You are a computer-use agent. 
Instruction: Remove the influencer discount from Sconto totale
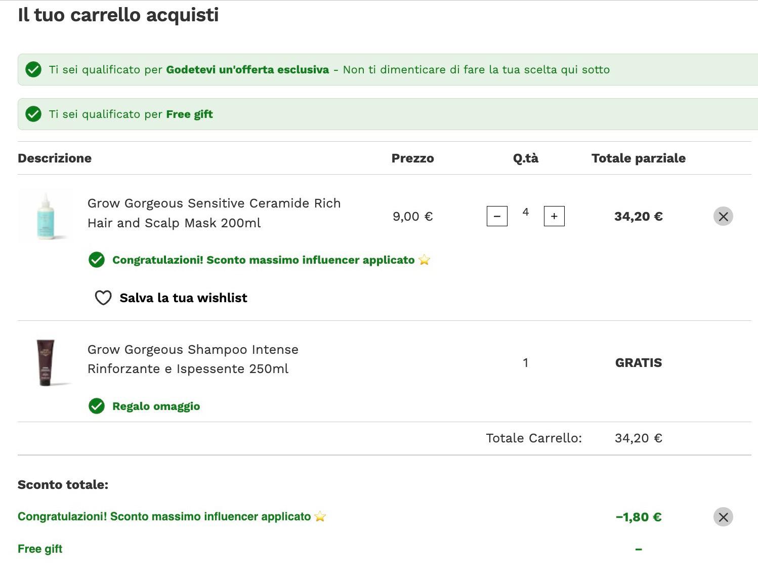723,517
